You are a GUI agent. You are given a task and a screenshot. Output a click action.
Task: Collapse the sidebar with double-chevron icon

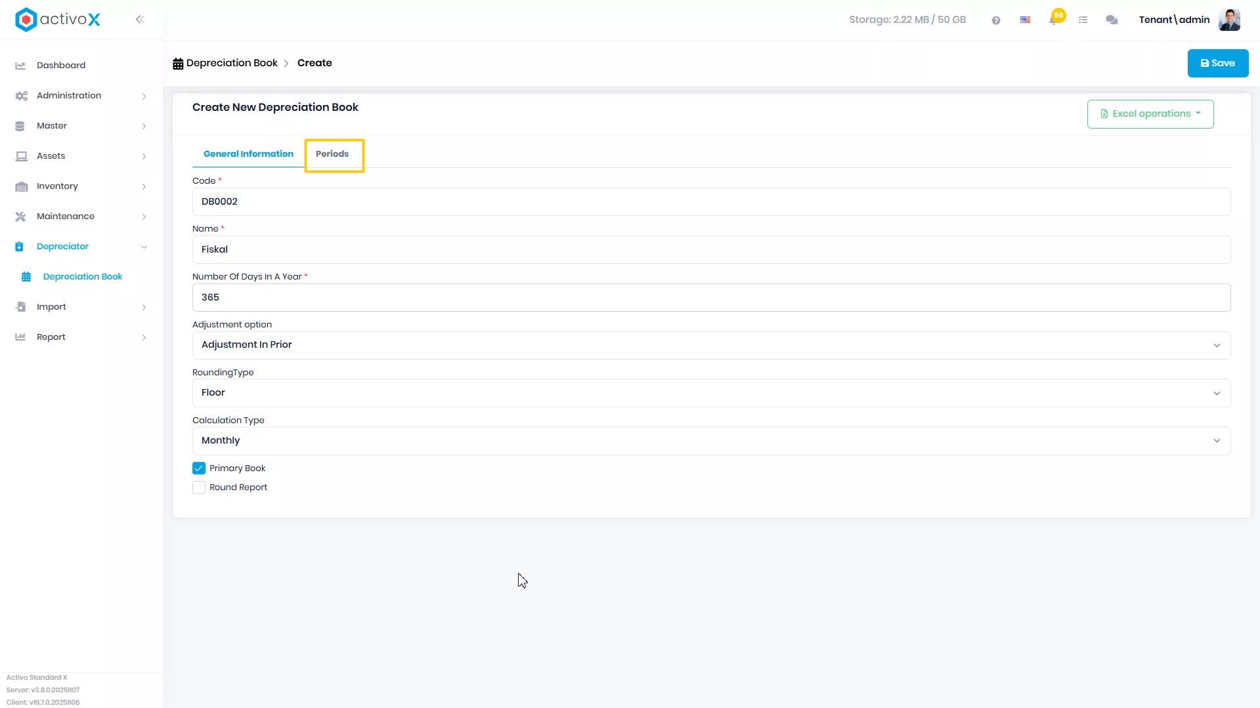pyautogui.click(x=140, y=20)
